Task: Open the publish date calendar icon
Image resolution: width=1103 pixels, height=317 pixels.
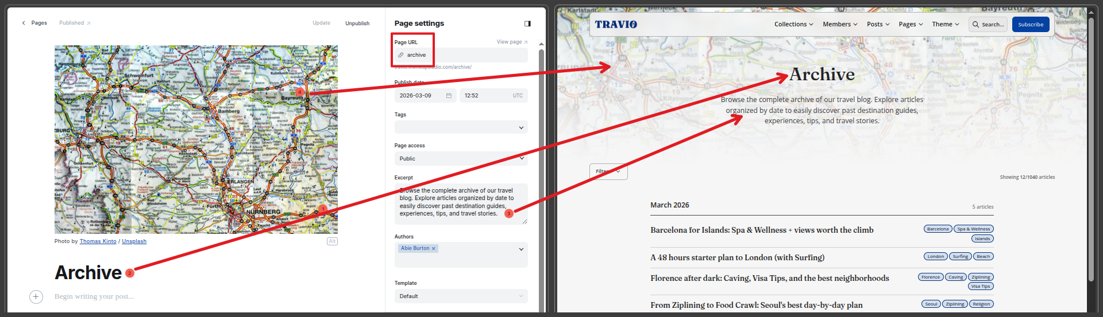Action: click(x=449, y=96)
